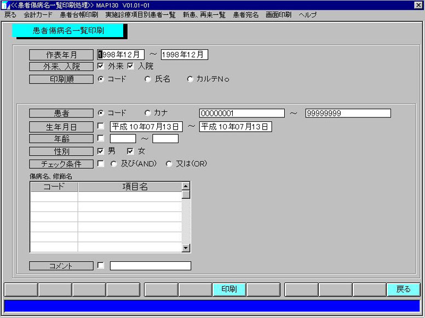The width and height of the screenshot is (425, 318).
Task: Uncheck the 男 gender checkbox
Action: pyautogui.click(x=101, y=151)
